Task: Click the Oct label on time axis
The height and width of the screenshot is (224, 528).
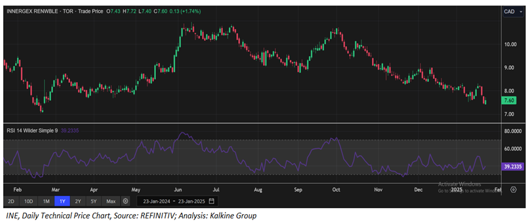Action: (x=336, y=190)
